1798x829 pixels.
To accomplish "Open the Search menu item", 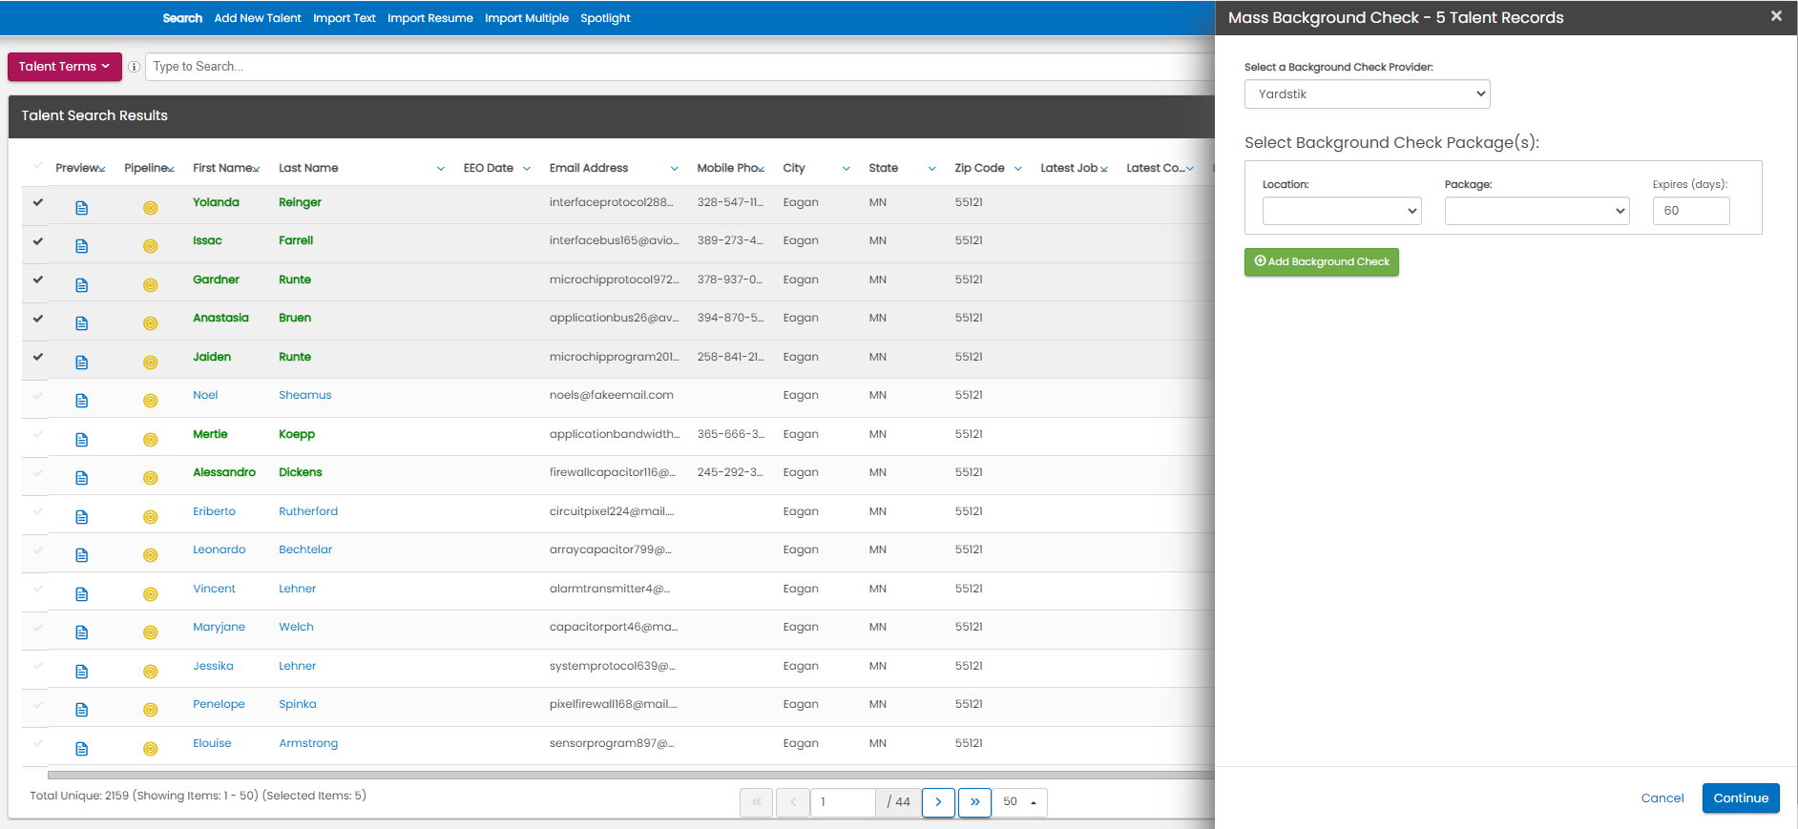I will tap(182, 18).
